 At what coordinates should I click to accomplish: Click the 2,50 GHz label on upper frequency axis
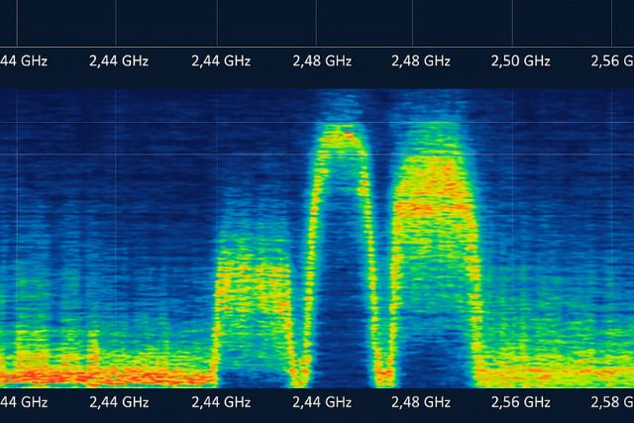coord(520,61)
